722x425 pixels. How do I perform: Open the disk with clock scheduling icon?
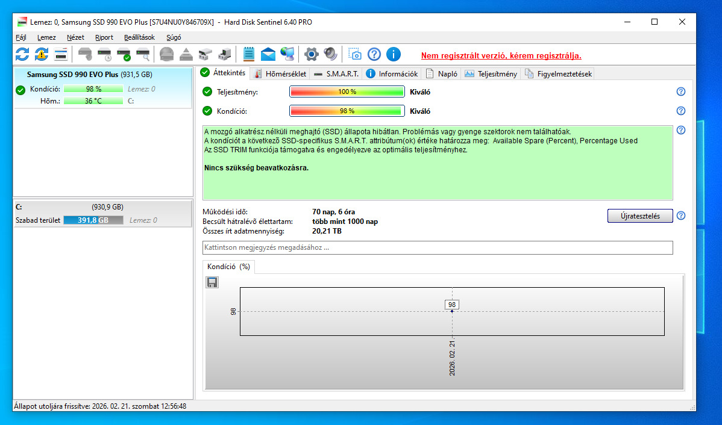pos(104,54)
